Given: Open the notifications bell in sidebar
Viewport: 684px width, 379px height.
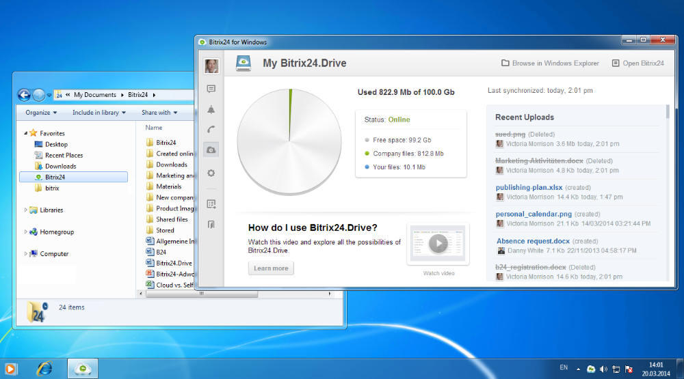Looking at the screenshot, I should pos(211,109).
